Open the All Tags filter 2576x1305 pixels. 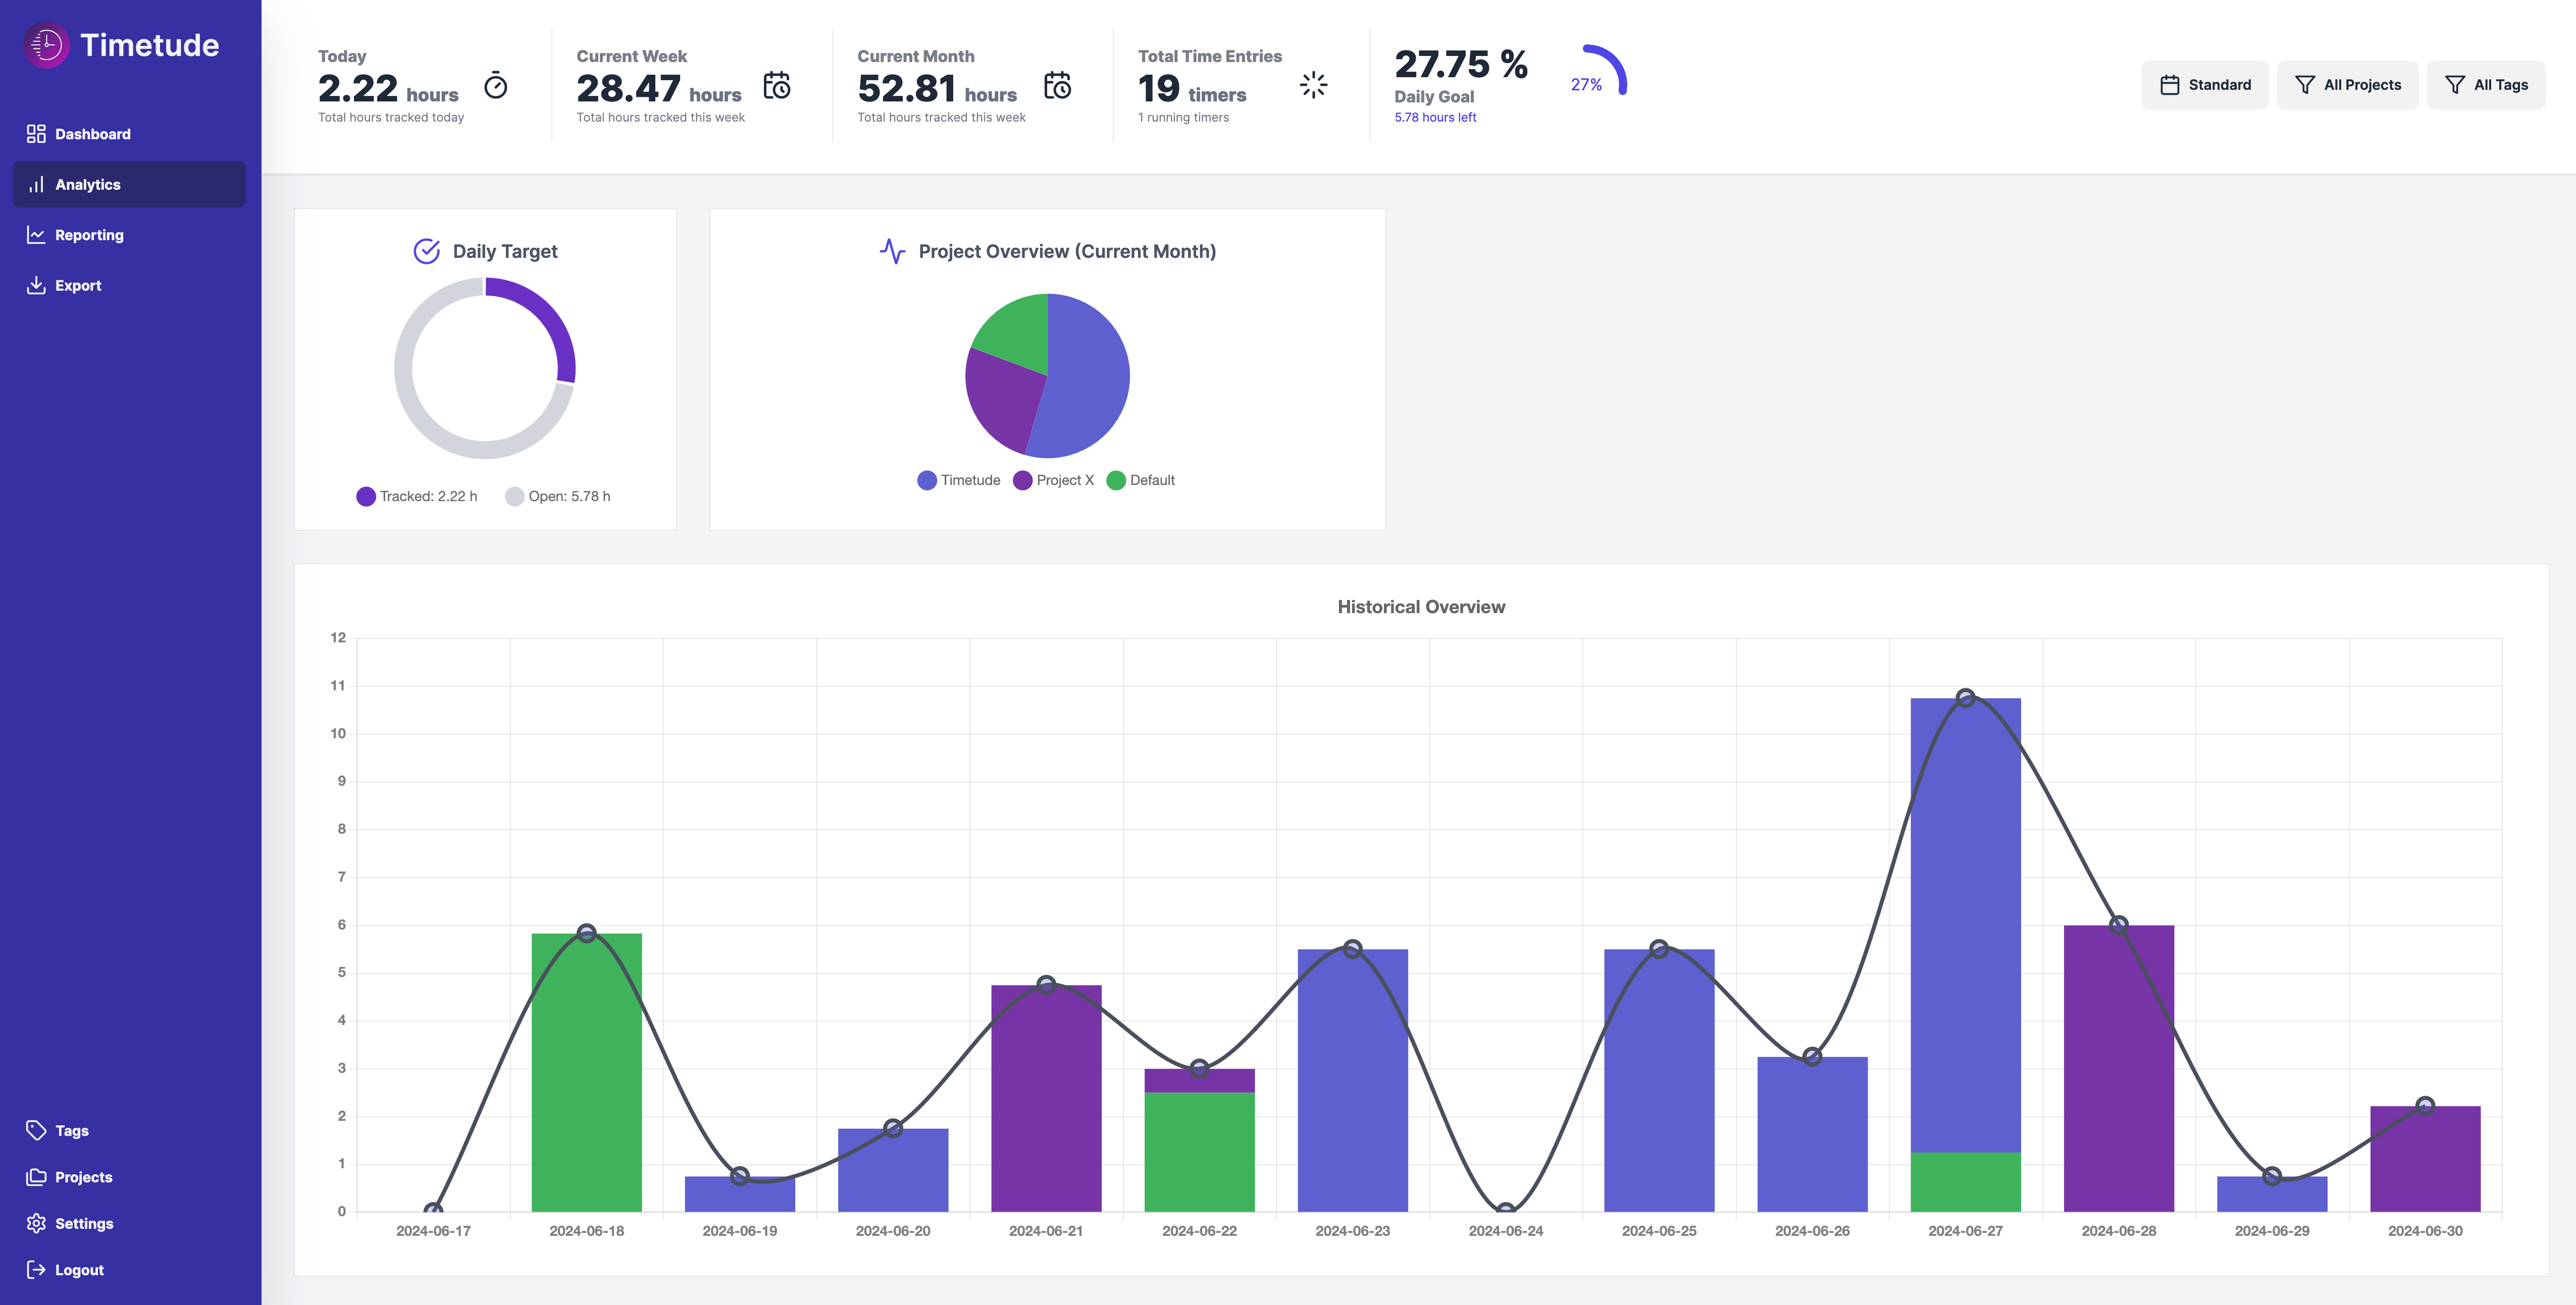2486,85
